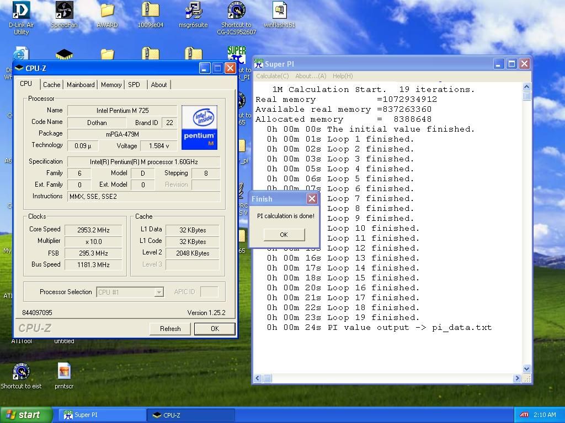Select the About tab in CPU-Z
Image resolution: width=565 pixels, height=423 pixels.
[159, 84]
